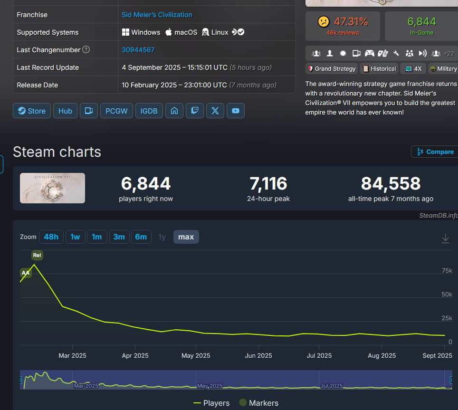Click the right handle of range navigator
This screenshot has height=410, width=458.
pos(451,380)
